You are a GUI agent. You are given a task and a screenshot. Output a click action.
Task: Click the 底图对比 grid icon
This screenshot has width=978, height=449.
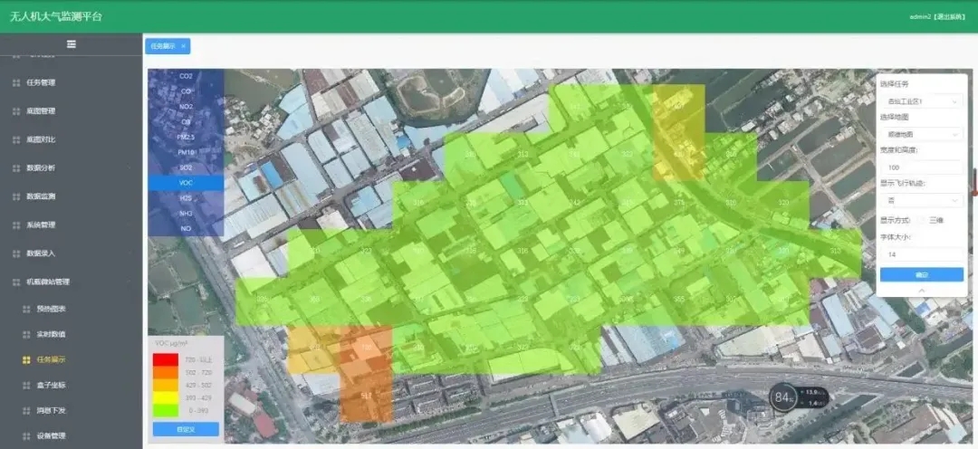click(16, 139)
